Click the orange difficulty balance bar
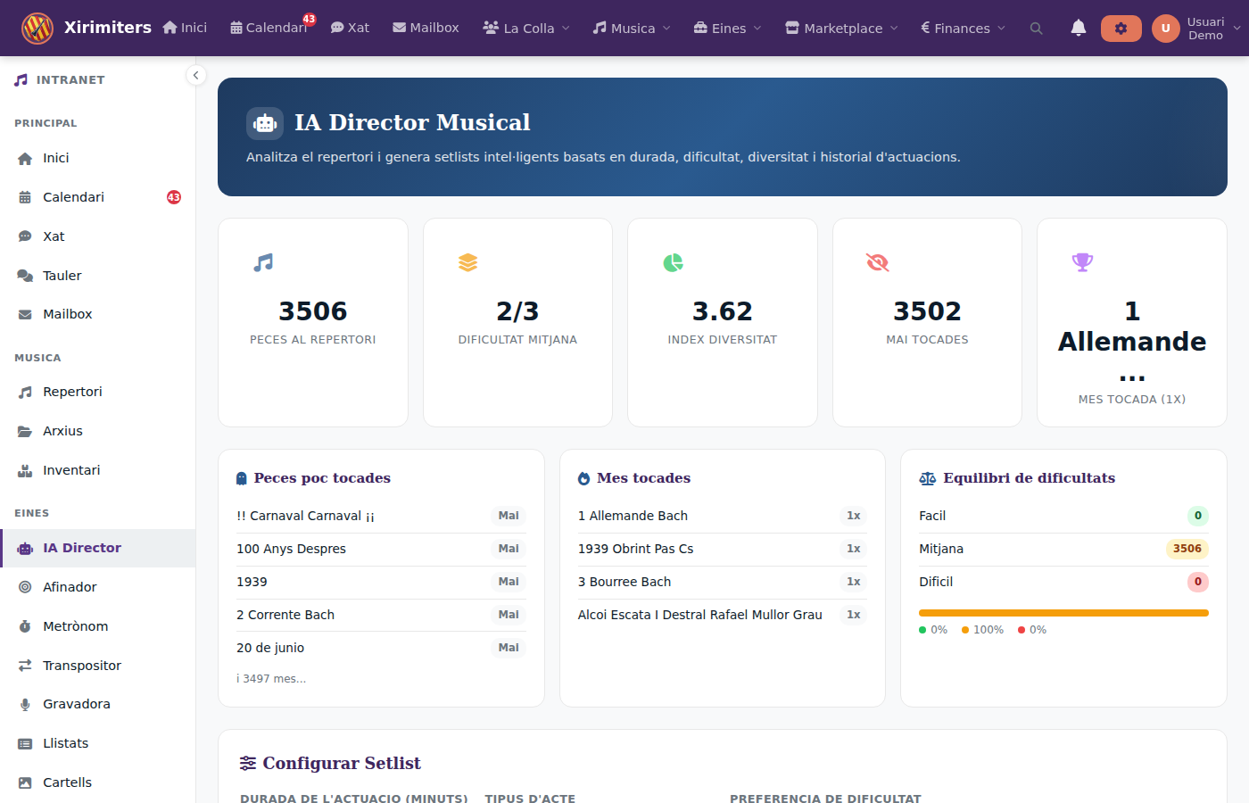This screenshot has height=803, width=1249. click(x=1063, y=613)
